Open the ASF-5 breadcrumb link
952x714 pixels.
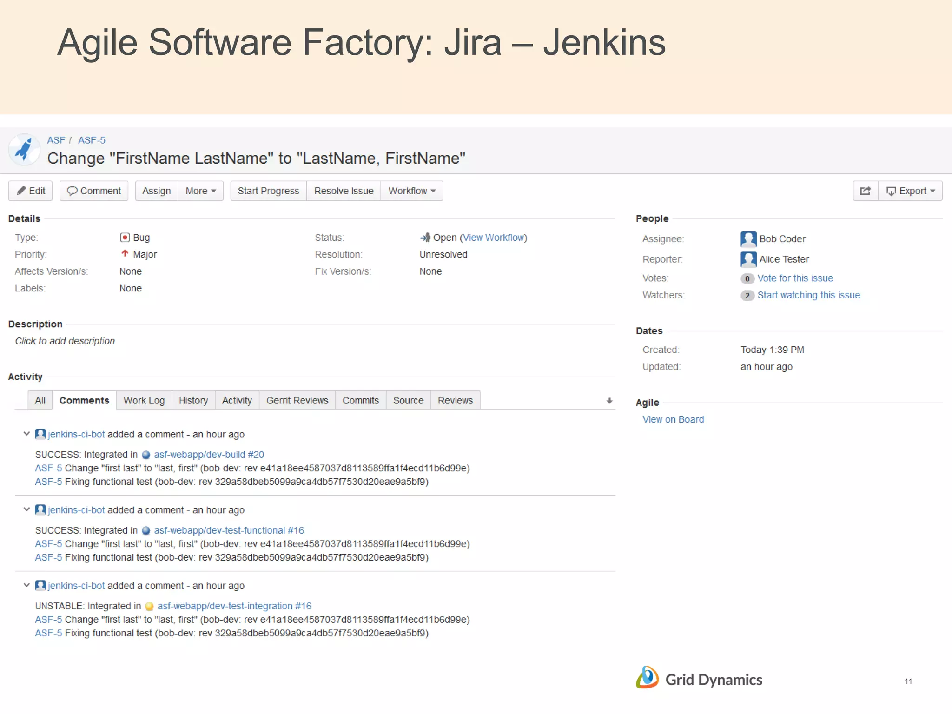[x=92, y=140]
